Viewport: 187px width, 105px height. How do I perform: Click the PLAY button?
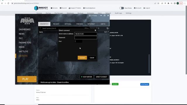25,79
